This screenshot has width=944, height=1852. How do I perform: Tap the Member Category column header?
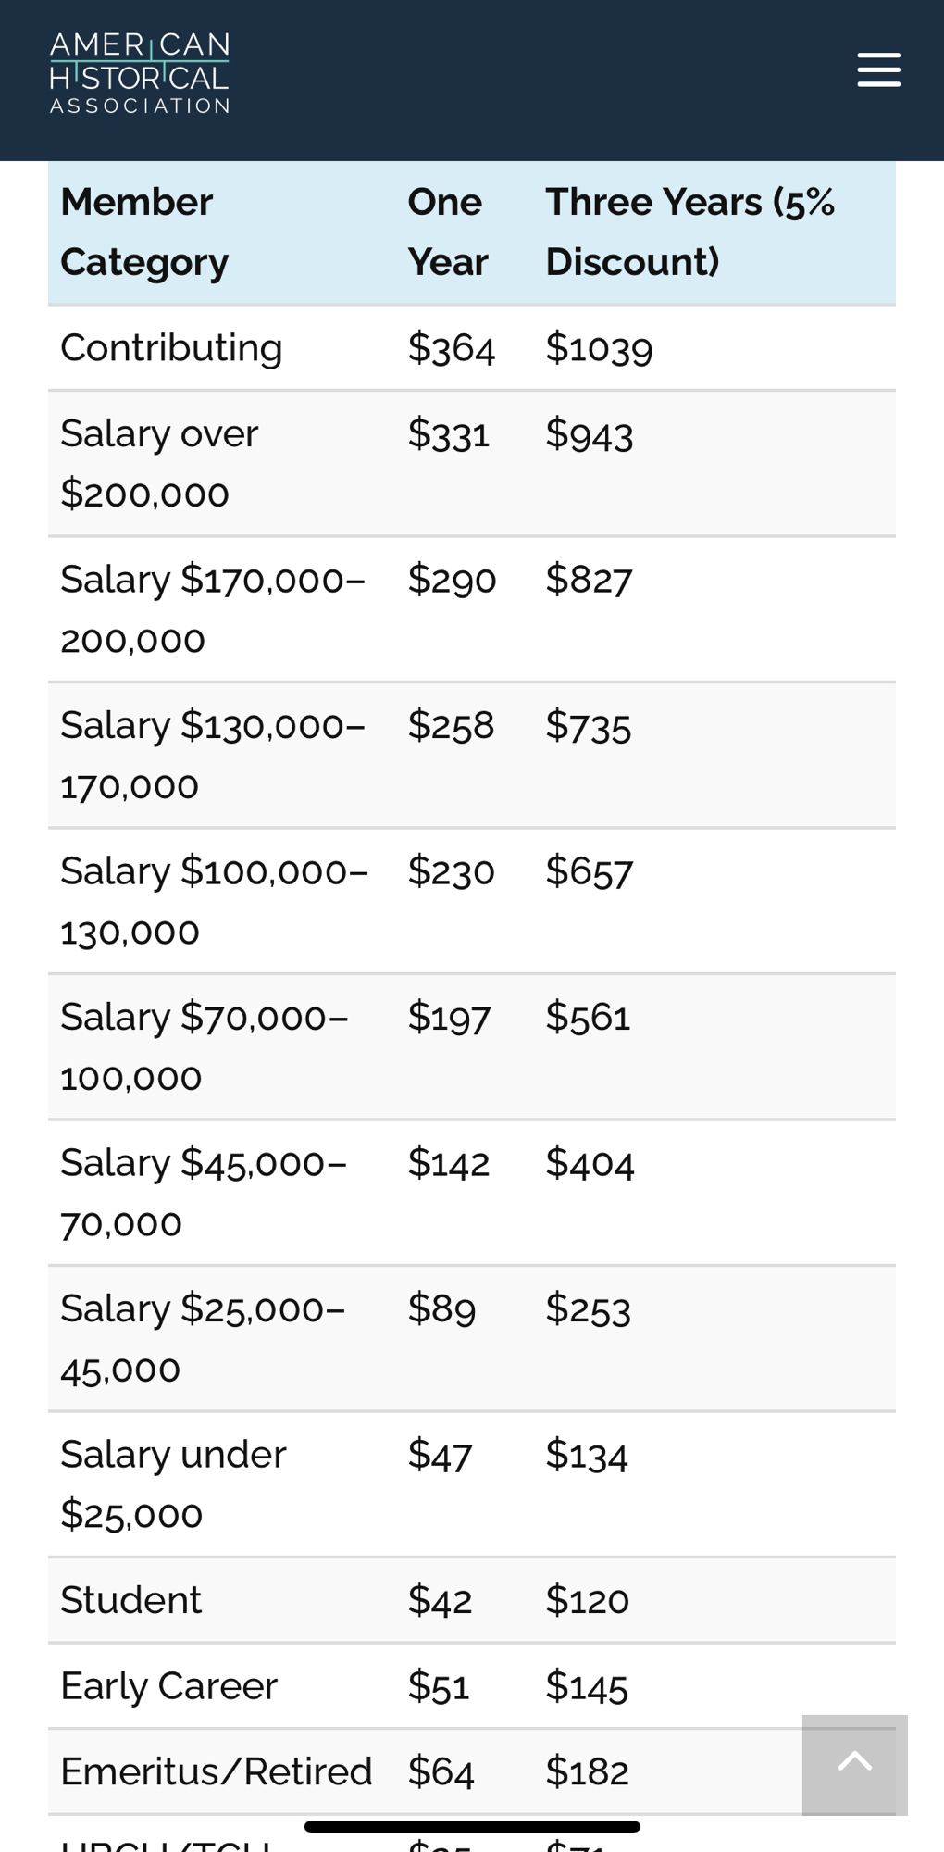(x=144, y=231)
